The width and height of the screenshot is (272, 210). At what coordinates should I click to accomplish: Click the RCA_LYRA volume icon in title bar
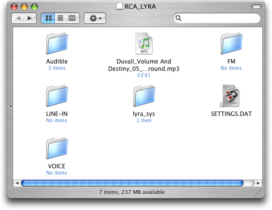pyautogui.click(x=119, y=6)
